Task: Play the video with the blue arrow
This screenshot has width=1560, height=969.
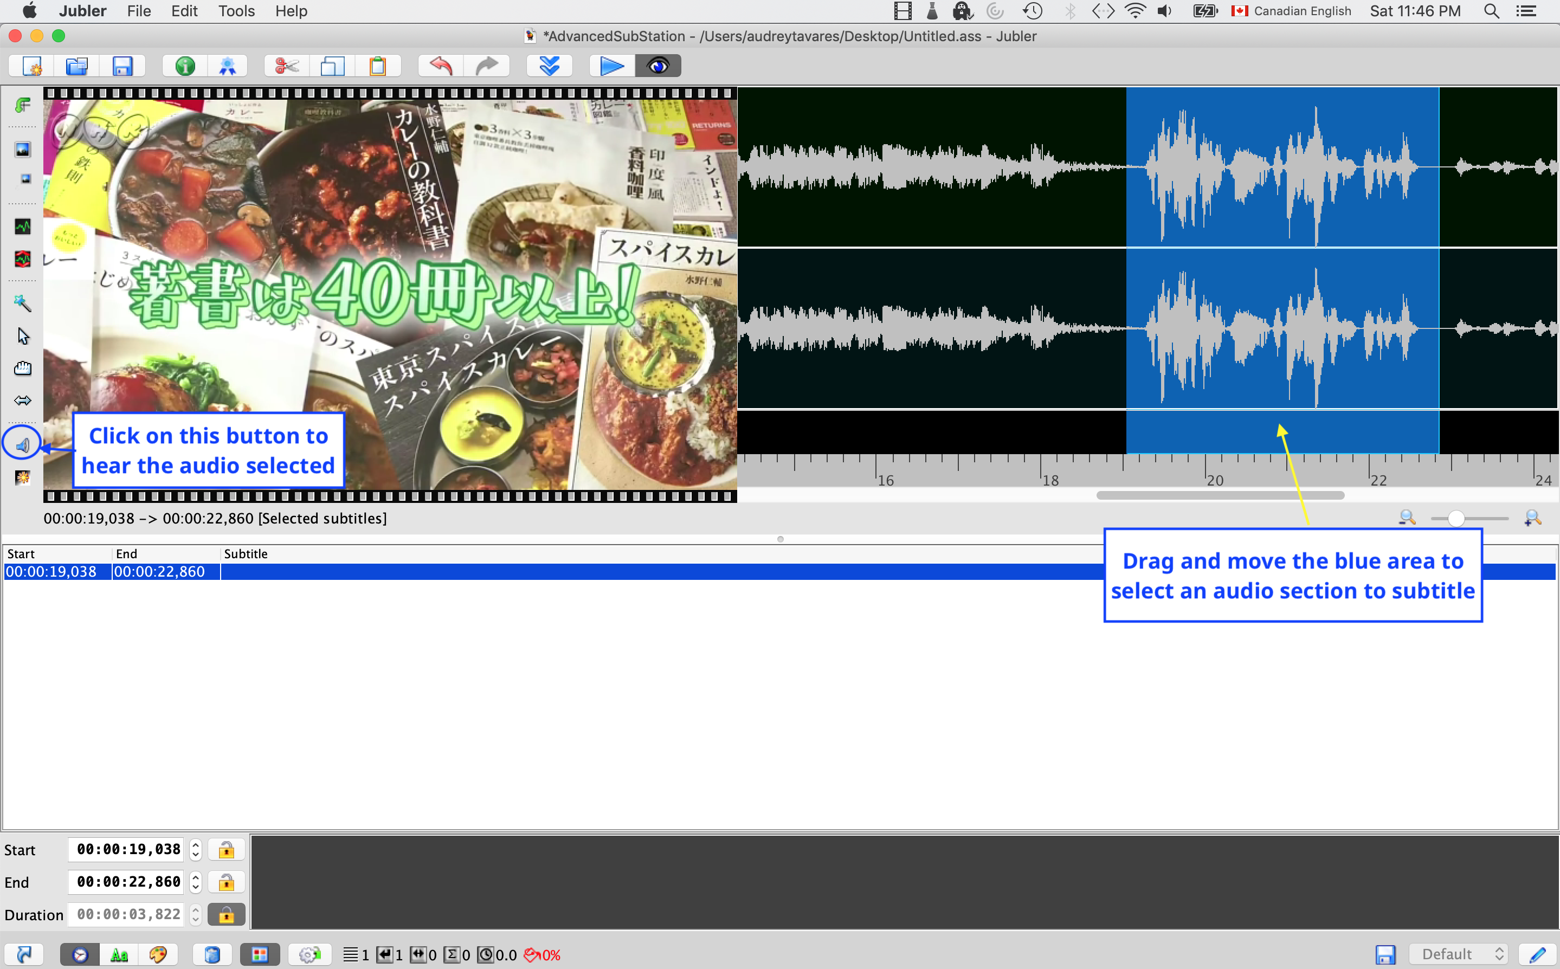Action: click(x=612, y=66)
